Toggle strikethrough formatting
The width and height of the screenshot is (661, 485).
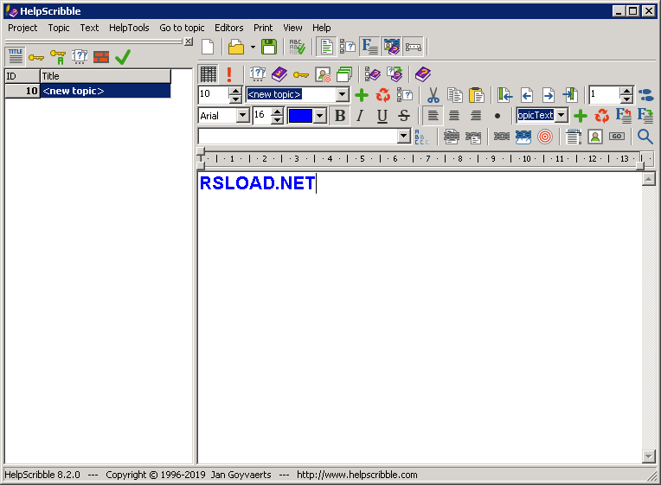tap(404, 116)
